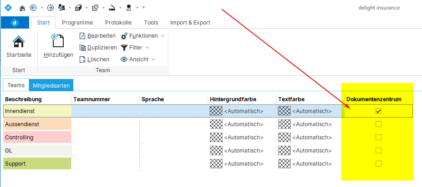
Task: Click the Bearbeiten button
Action: pyautogui.click(x=97, y=36)
